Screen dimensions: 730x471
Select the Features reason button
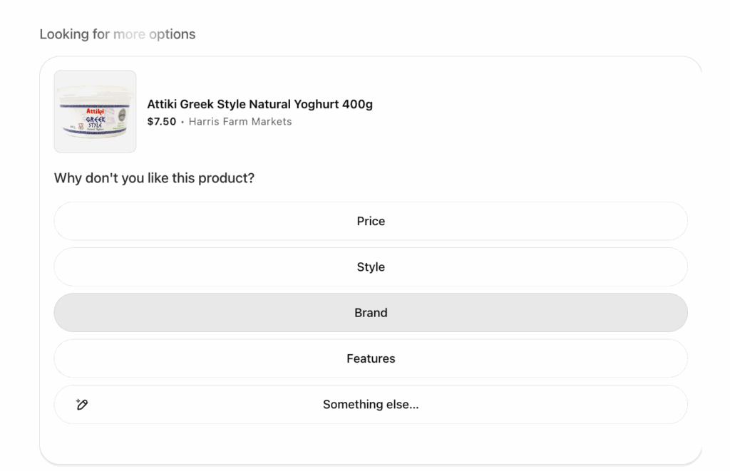tap(371, 358)
